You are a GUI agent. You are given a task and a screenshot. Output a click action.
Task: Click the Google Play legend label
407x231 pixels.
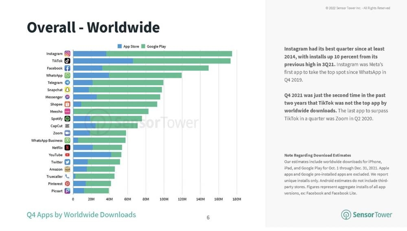[x=156, y=46]
